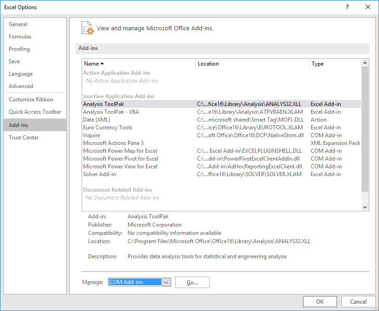Click the Office Add-ins puzzle icon
This screenshot has width=379, height=311.
87,28
